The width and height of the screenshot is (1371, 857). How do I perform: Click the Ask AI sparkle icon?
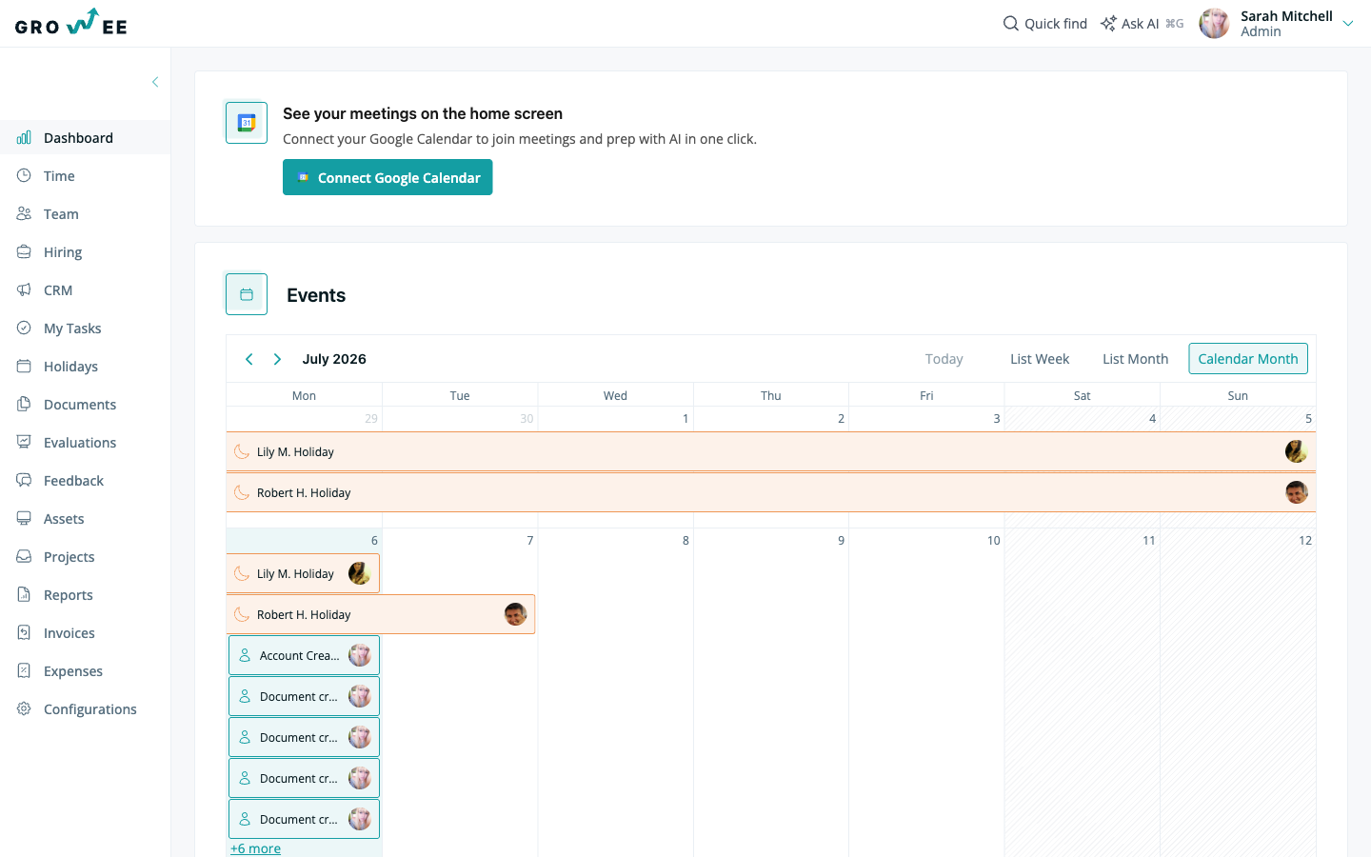[1108, 23]
